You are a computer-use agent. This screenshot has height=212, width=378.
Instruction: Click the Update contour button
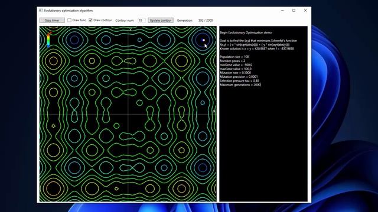161,21
